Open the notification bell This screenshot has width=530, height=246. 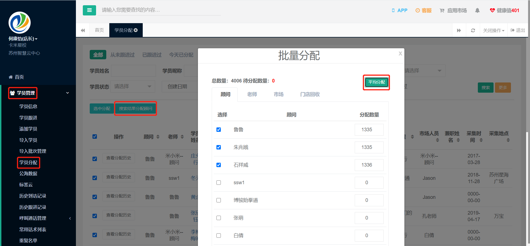(x=477, y=10)
